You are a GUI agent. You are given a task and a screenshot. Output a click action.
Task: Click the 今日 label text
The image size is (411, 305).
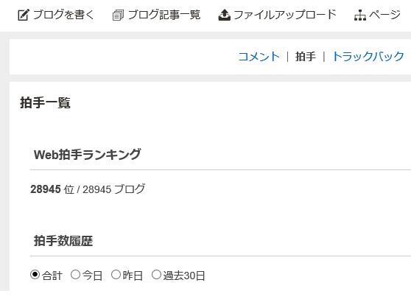[x=92, y=276]
